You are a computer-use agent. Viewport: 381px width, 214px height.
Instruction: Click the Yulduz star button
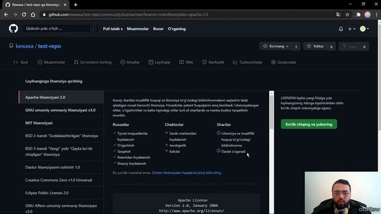[315, 46]
